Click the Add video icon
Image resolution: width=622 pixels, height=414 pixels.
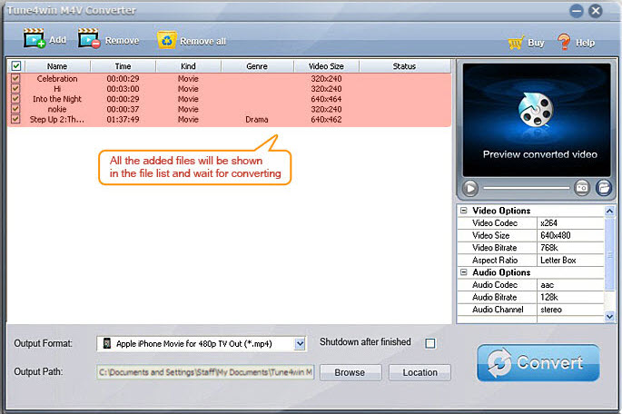[35, 38]
